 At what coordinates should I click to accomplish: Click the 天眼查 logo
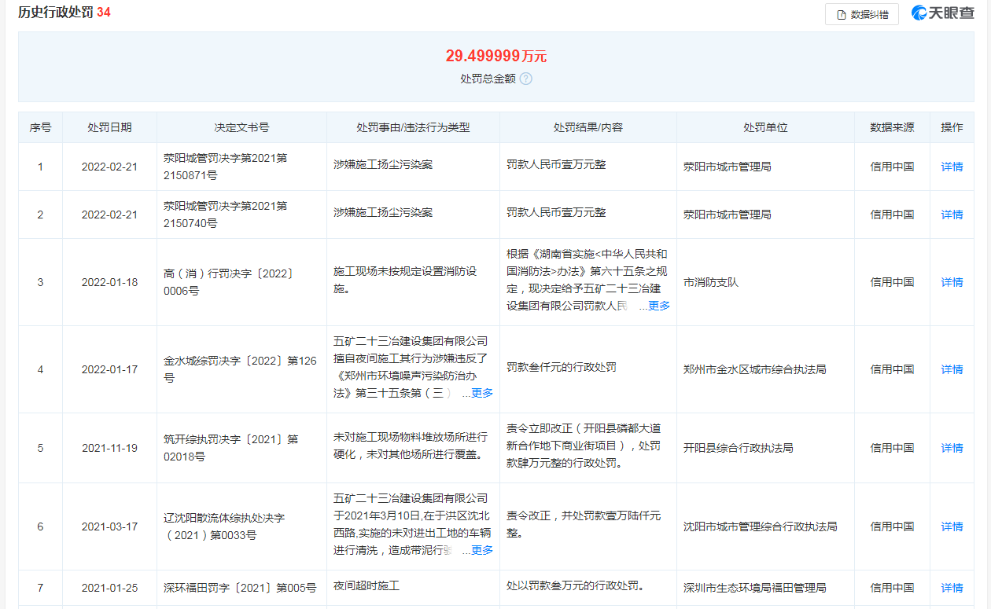coord(942,13)
